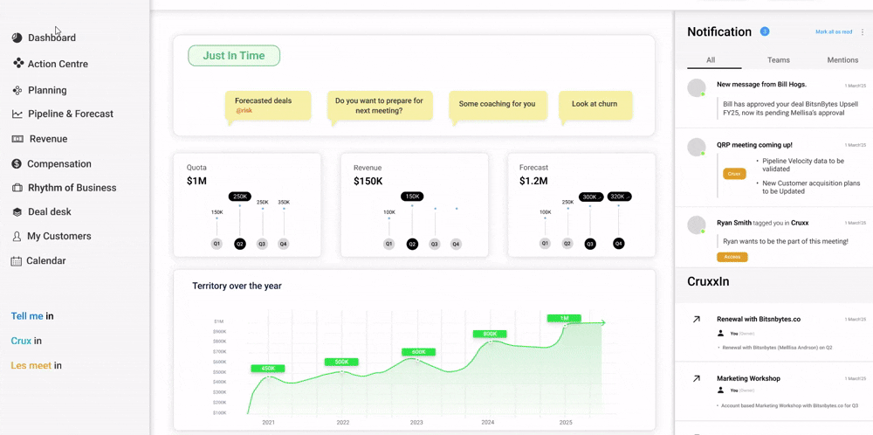Image resolution: width=873 pixels, height=435 pixels.
Task: Click the Crux in link
Action: (26, 341)
